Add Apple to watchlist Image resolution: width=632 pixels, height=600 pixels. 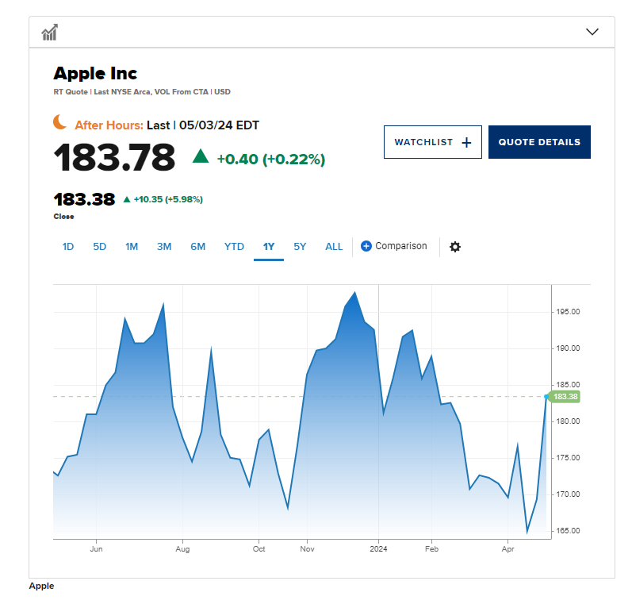point(432,142)
